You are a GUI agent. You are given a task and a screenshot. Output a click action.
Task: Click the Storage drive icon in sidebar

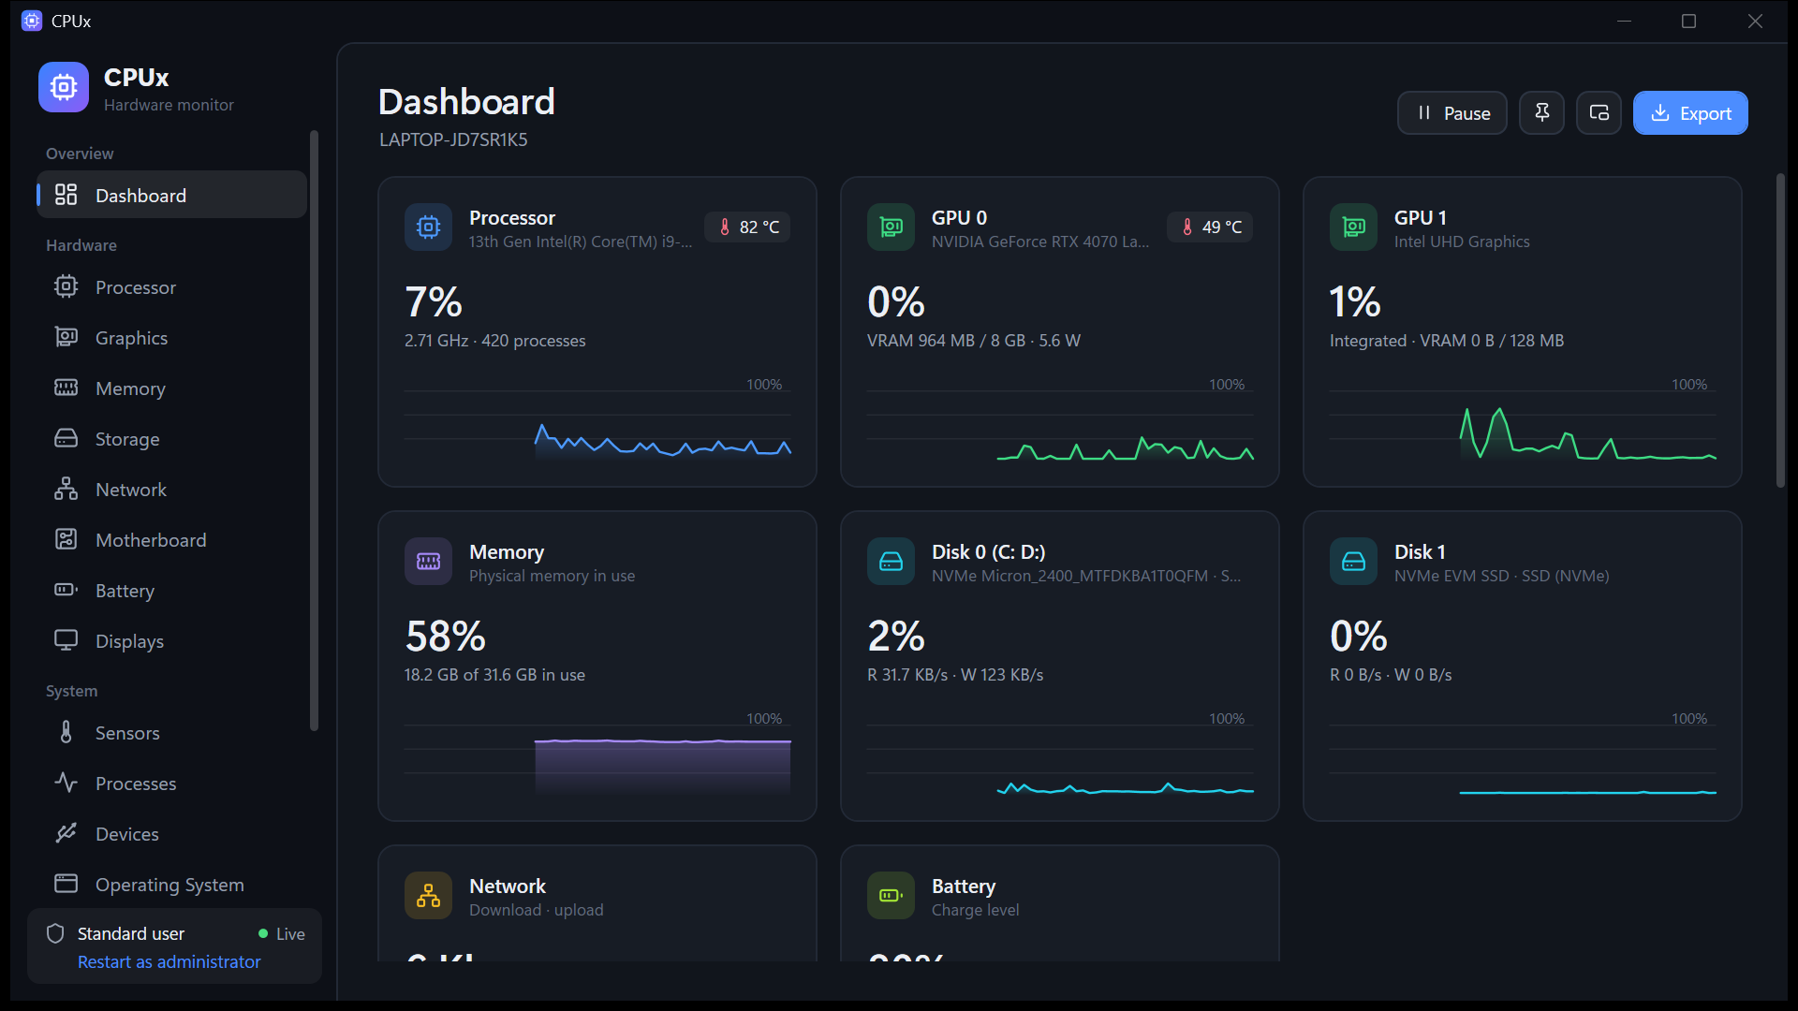[x=66, y=438]
